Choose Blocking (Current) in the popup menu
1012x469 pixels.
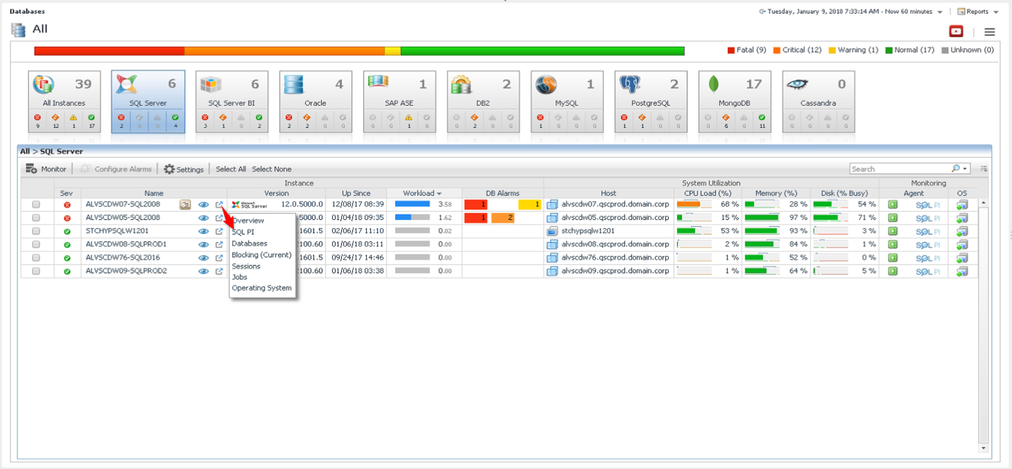261,255
